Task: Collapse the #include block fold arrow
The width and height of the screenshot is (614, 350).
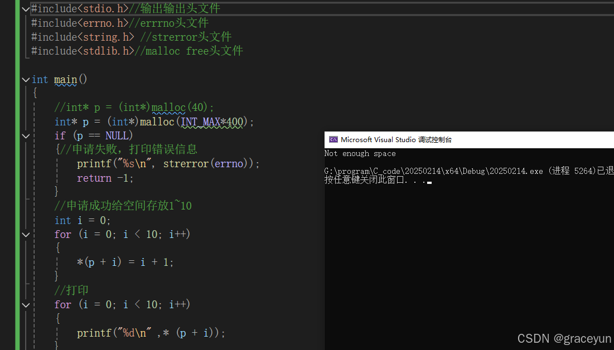Action: [x=26, y=9]
